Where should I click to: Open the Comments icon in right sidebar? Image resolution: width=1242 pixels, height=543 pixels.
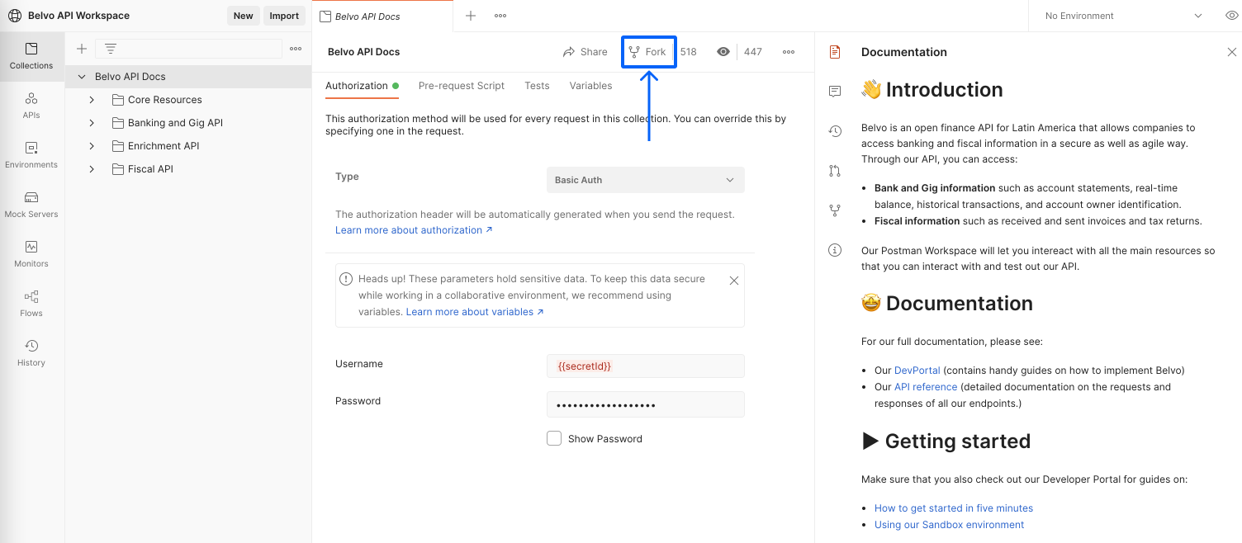point(835,92)
